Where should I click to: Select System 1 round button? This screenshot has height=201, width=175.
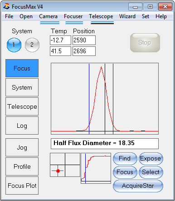[14, 45]
